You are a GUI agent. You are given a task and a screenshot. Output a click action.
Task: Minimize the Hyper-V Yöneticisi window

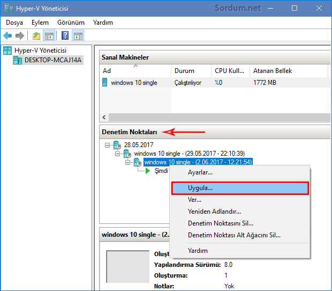click(x=270, y=8)
